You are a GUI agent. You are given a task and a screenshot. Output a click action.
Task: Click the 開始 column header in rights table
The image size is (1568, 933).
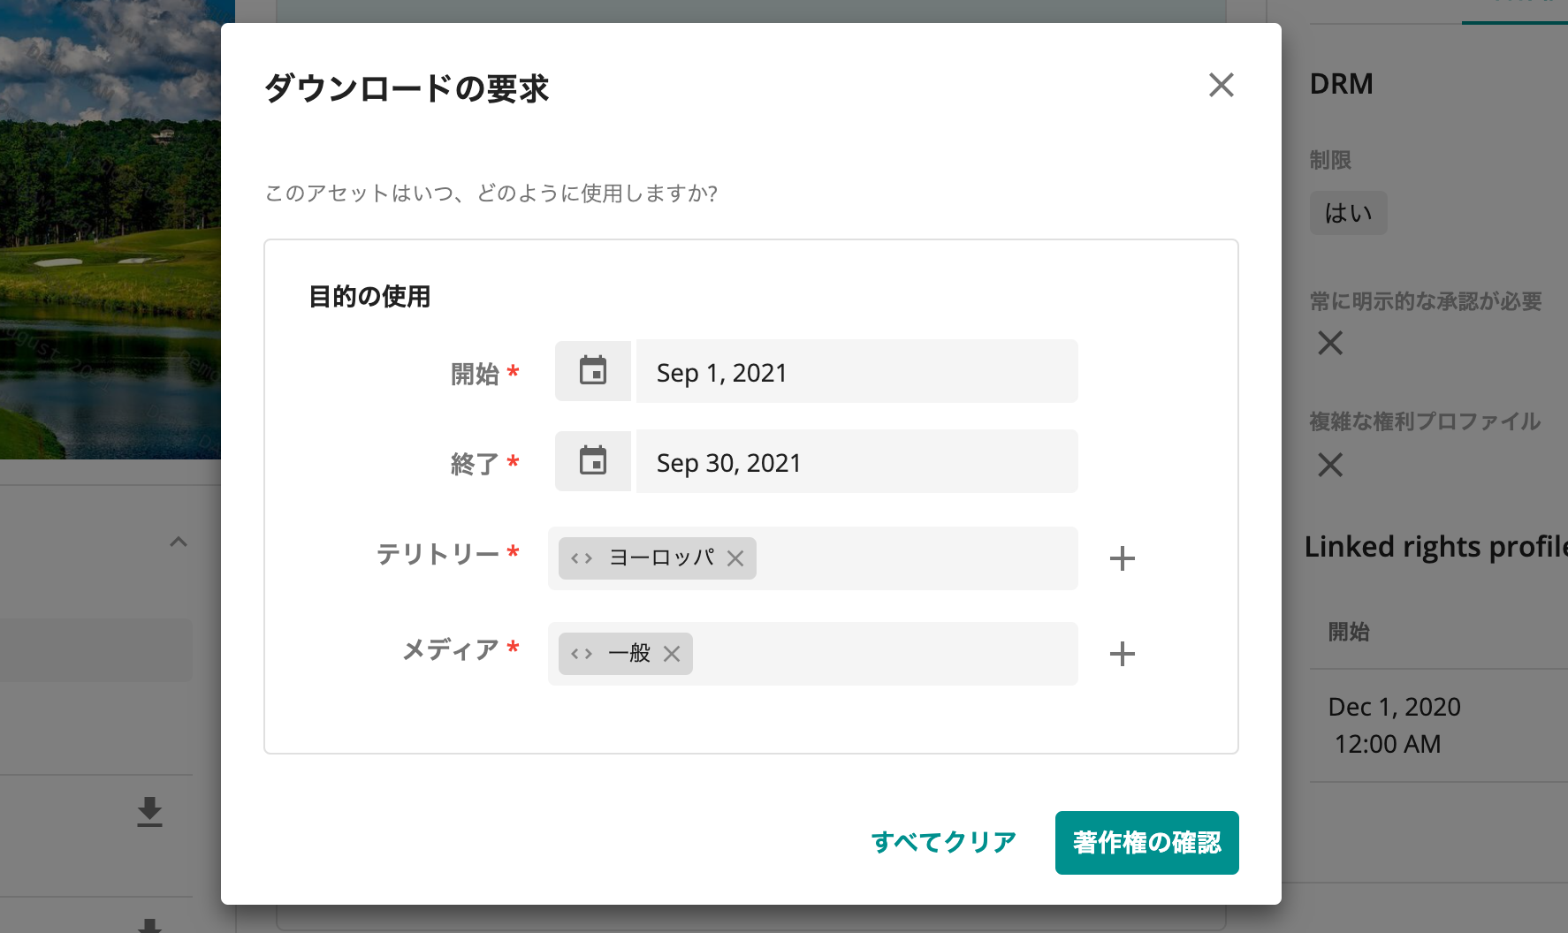click(x=1349, y=632)
